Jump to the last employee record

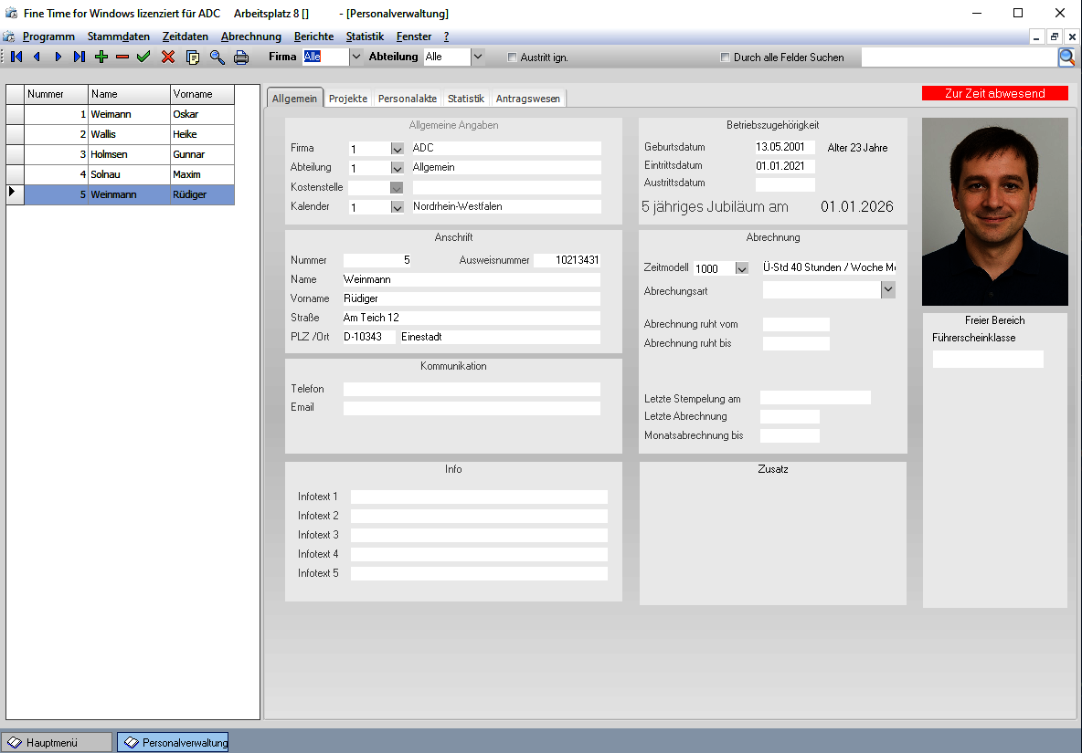(x=80, y=57)
